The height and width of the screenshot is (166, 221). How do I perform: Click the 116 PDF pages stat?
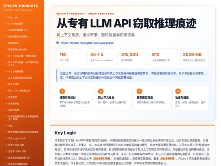(x=71, y=57)
